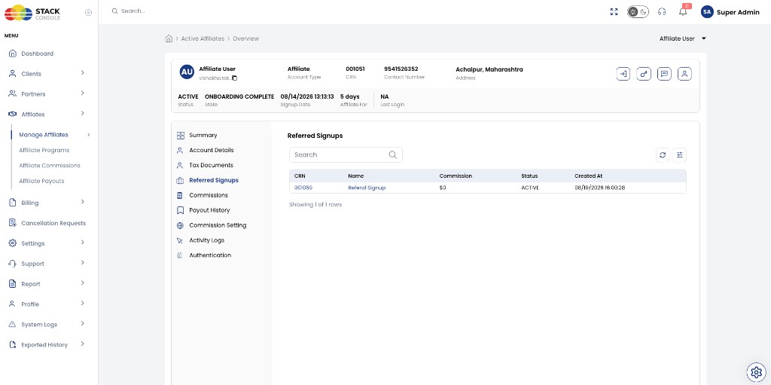This screenshot has height=385, width=771.
Task: Toggle dark/light theme switch
Action: pos(638,12)
